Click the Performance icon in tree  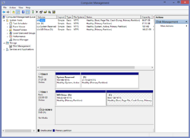click(11, 36)
